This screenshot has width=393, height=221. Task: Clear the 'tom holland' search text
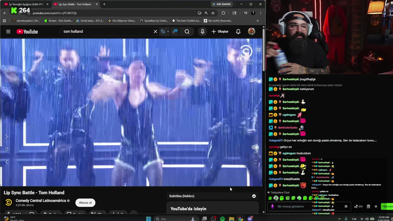[x=155, y=31]
